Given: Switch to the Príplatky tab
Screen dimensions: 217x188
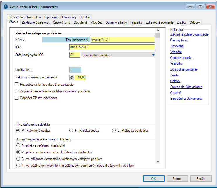Looking at the screenshot, I should [x=136, y=22].
